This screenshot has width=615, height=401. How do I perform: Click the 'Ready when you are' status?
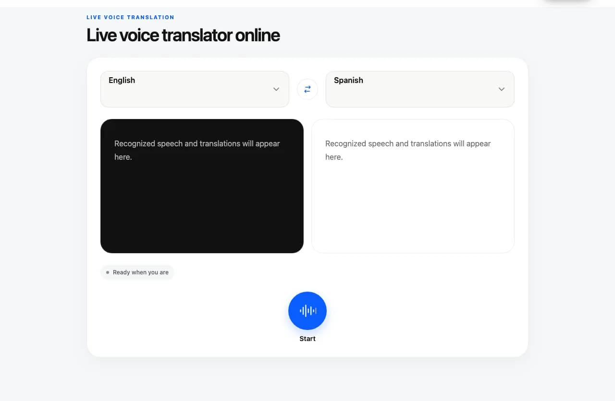point(137,272)
